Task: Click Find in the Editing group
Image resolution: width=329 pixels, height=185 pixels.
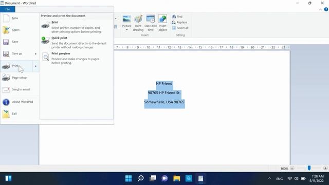Action: click(x=177, y=16)
